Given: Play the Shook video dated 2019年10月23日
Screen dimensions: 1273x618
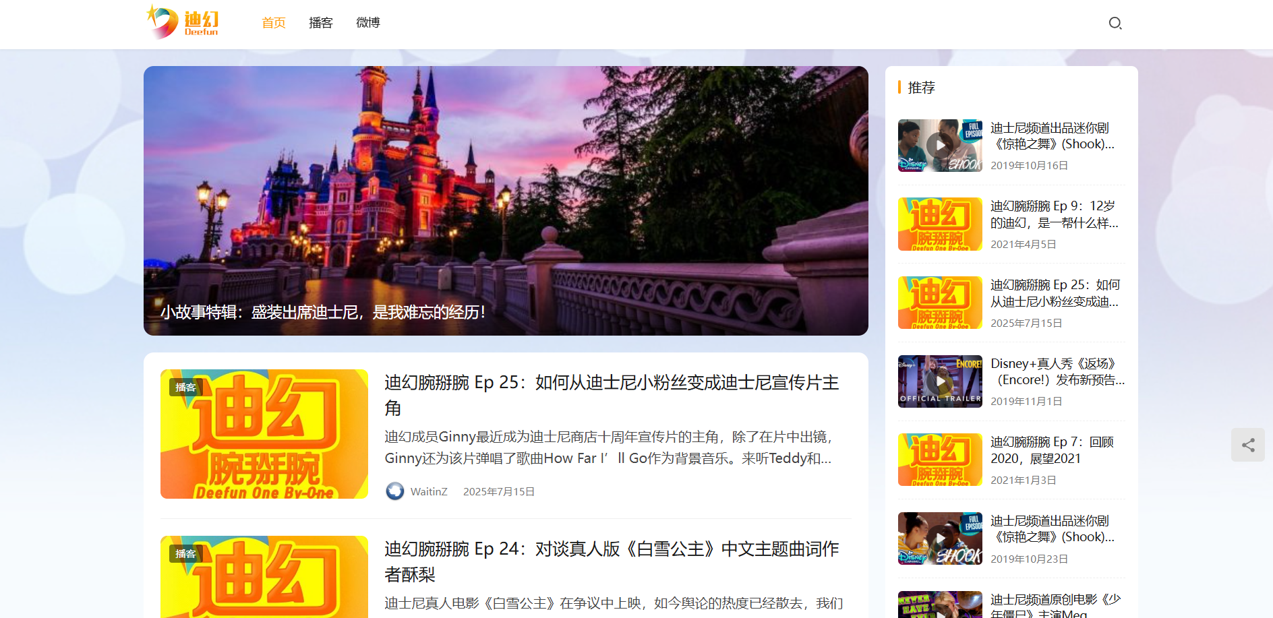Looking at the screenshot, I should click(940, 538).
